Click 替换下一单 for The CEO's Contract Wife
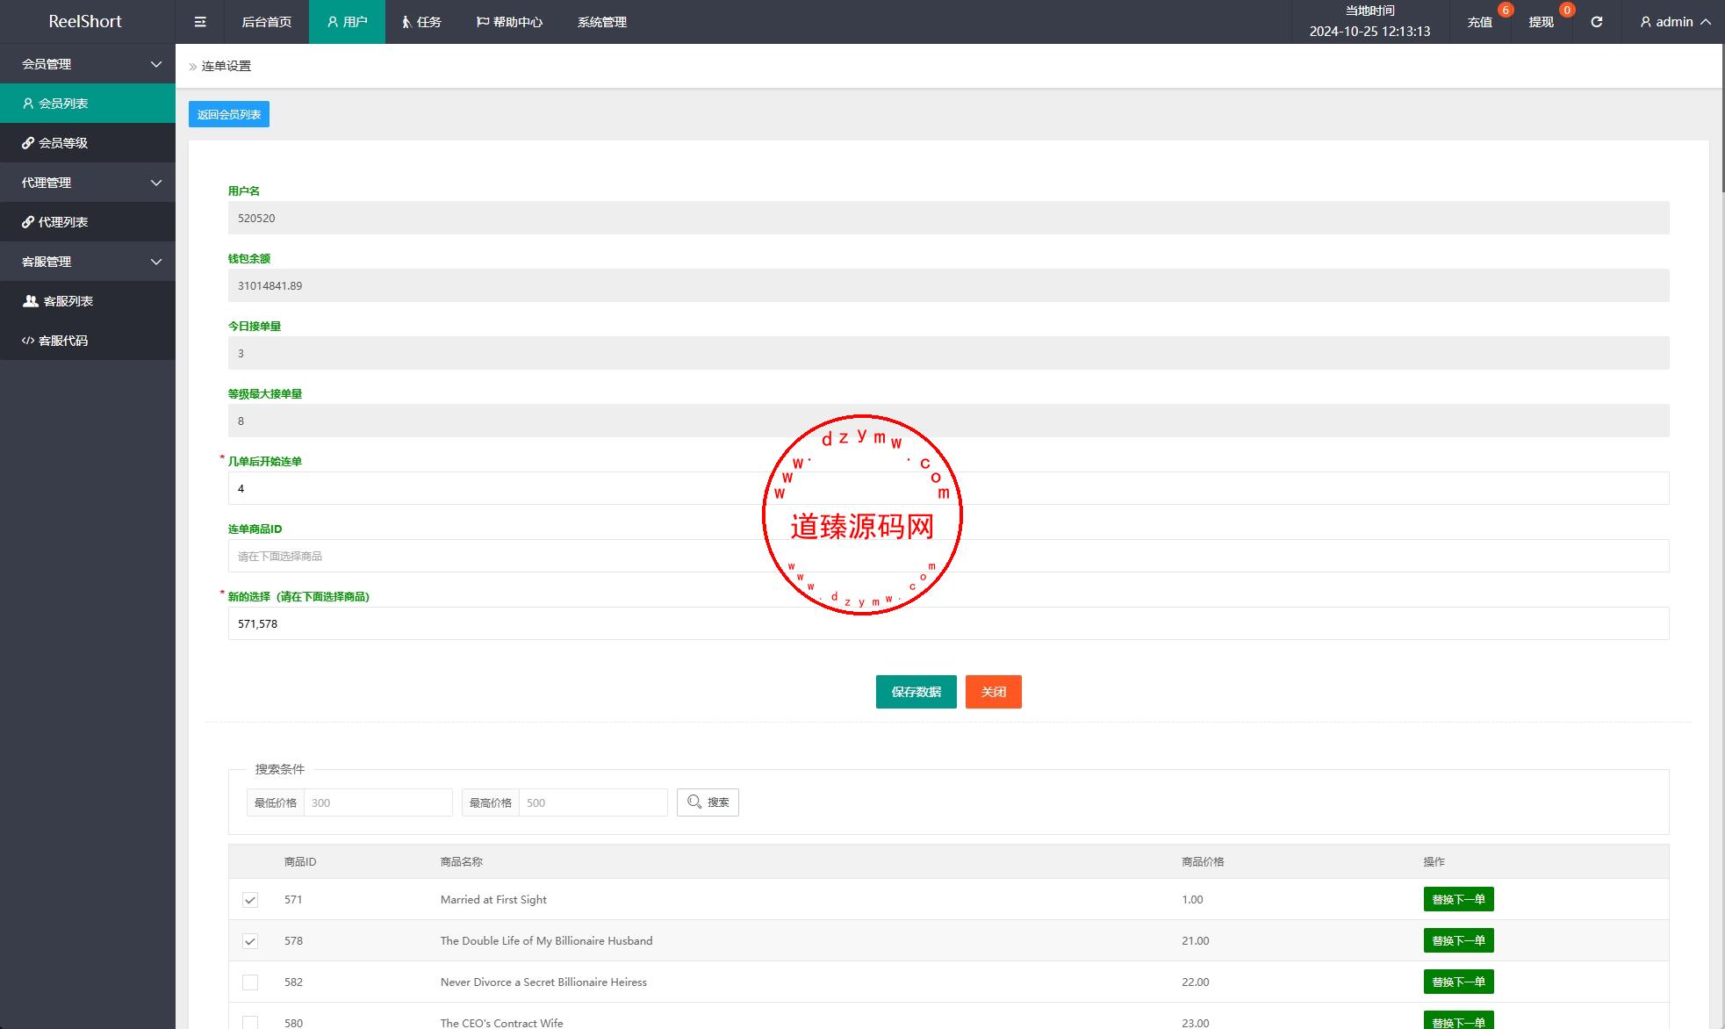 [x=1458, y=1021]
